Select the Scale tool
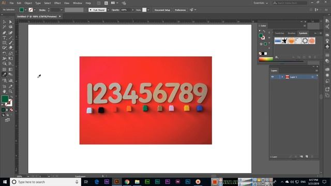Image resolution: width=331 pixels, height=186 pixels. click(x=10, y=53)
